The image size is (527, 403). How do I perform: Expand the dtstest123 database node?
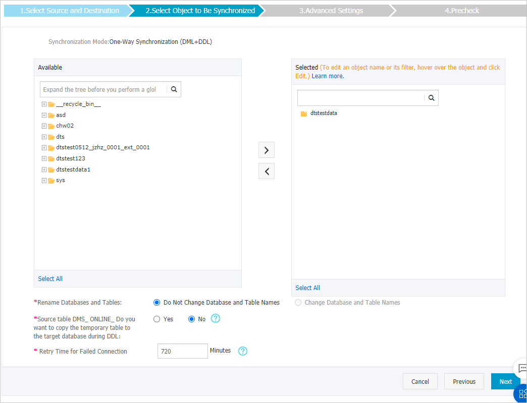point(44,158)
